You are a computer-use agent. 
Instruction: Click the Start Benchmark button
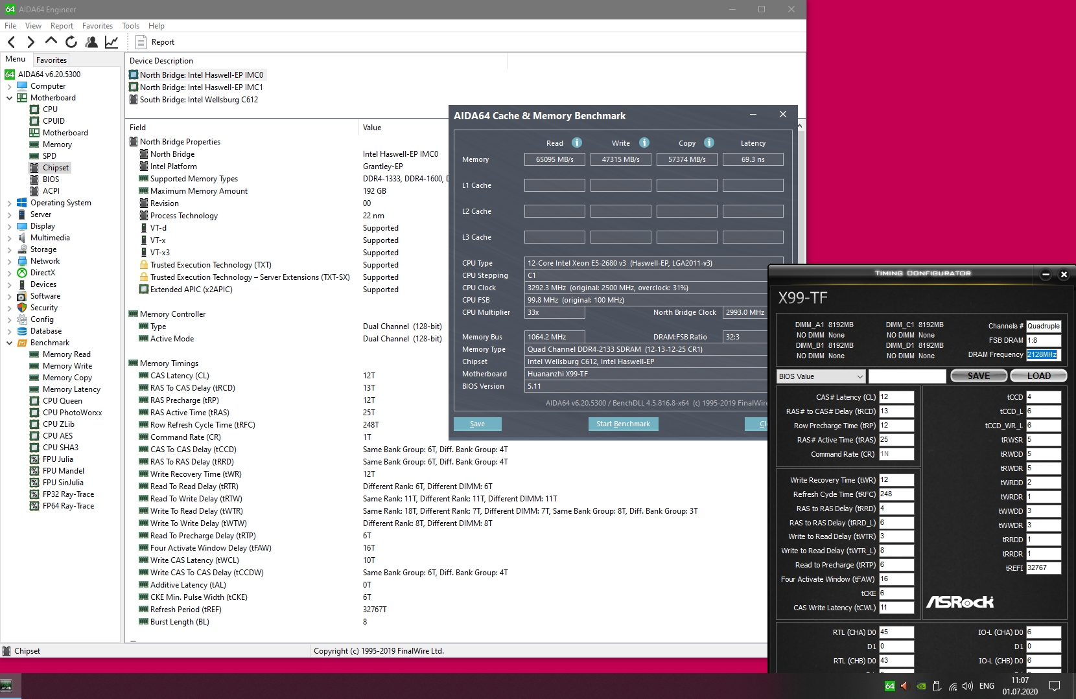coord(624,424)
